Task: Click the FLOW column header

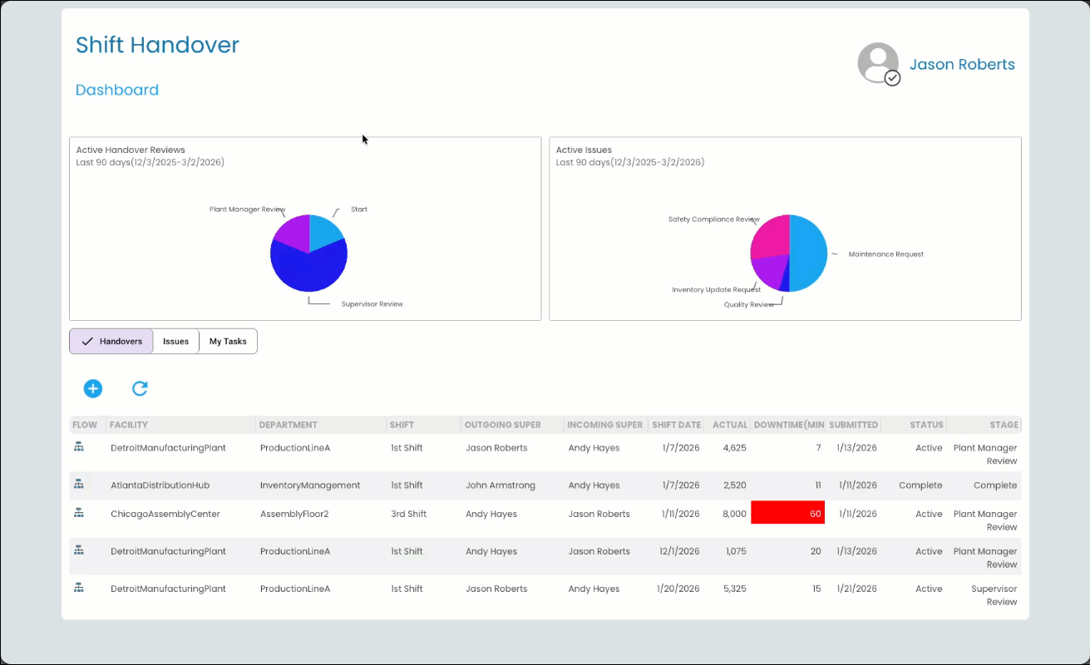Action: coord(85,425)
